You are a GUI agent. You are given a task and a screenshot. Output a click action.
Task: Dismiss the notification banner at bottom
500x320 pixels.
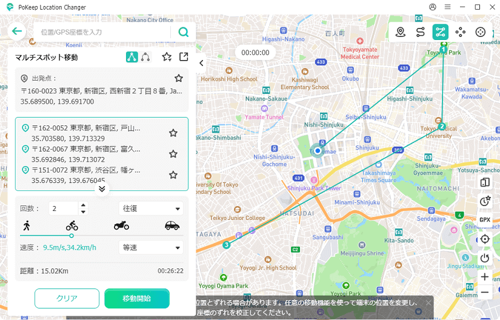(x=428, y=302)
